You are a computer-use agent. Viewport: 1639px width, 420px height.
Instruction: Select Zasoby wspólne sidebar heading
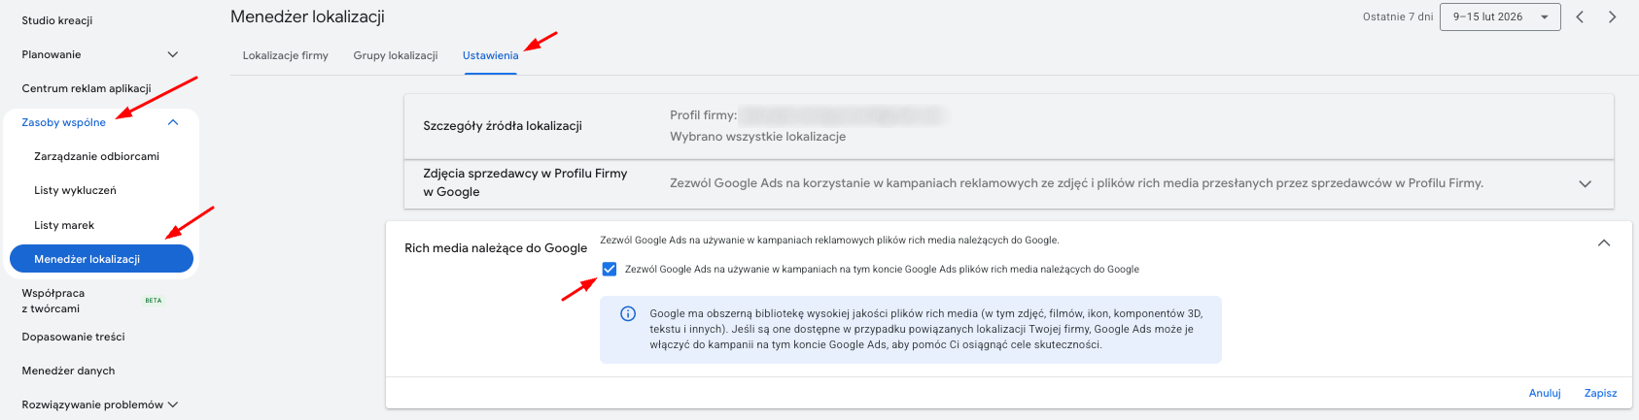click(64, 122)
